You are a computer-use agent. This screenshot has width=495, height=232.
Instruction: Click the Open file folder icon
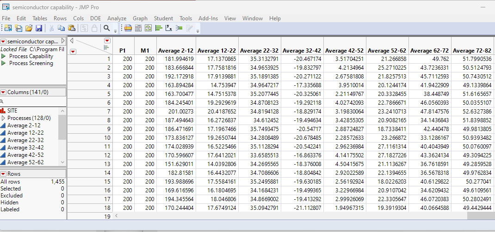click(29, 28)
